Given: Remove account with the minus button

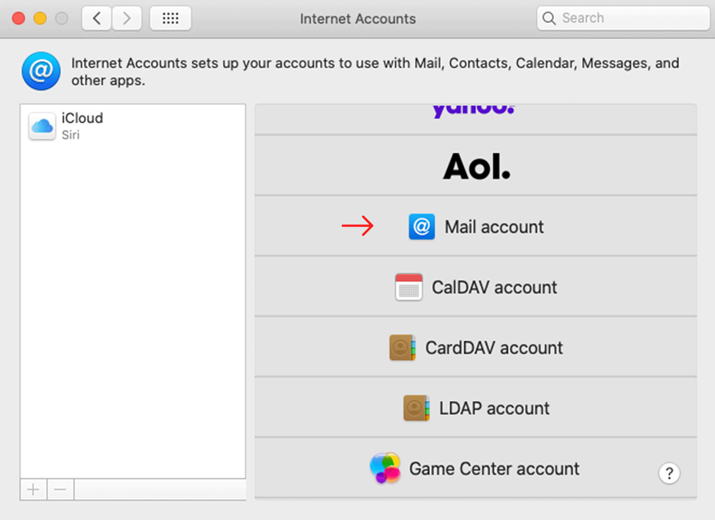Looking at the screenshot, I should click(60, 489).
